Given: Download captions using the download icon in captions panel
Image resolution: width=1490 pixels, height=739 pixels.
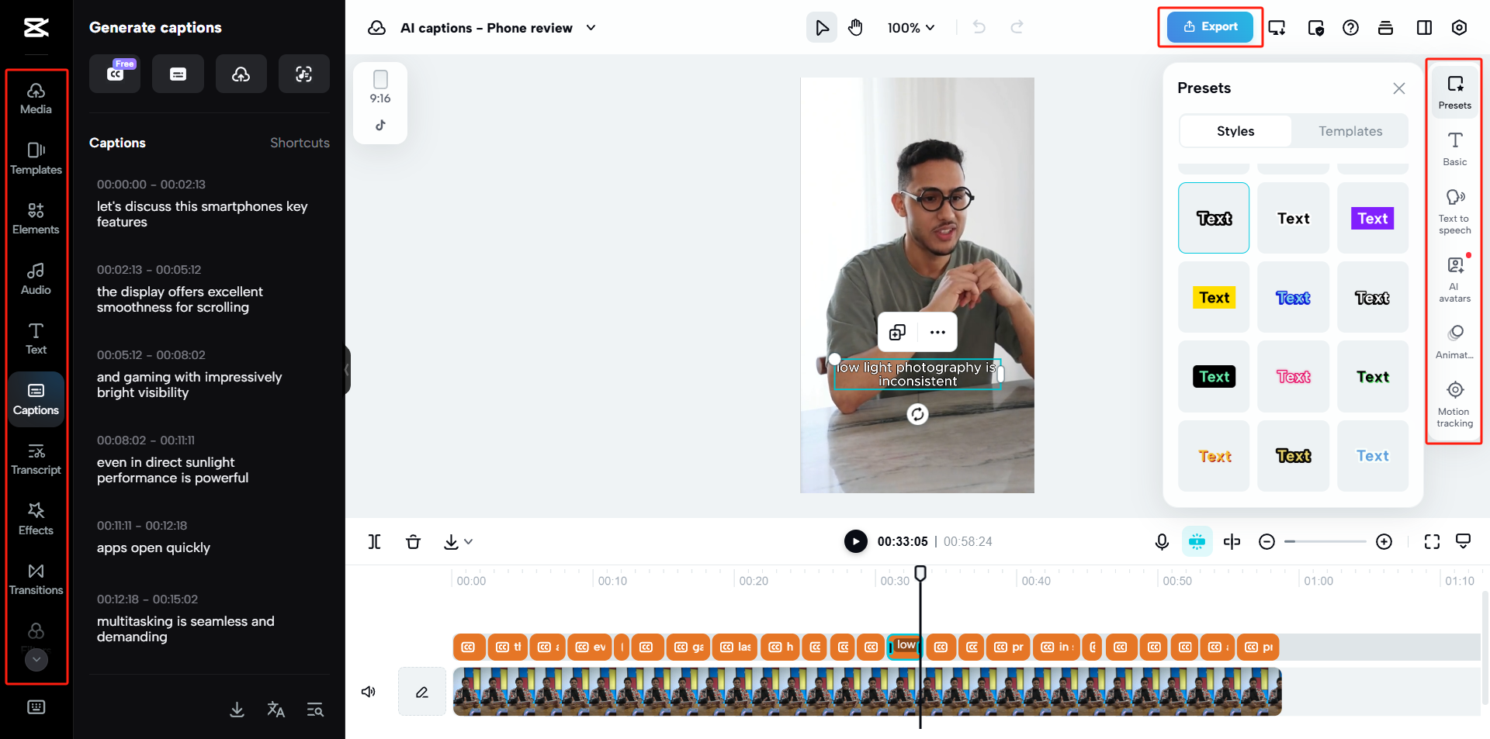Looking at the screenshot, I should [237, 710].
